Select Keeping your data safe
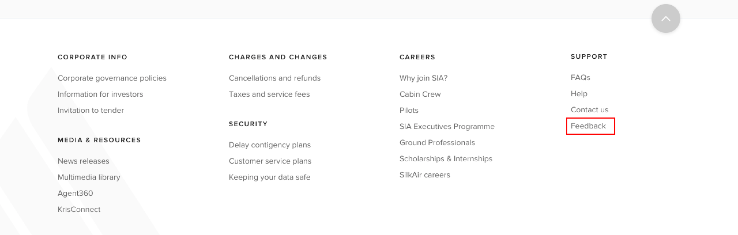 270,177
